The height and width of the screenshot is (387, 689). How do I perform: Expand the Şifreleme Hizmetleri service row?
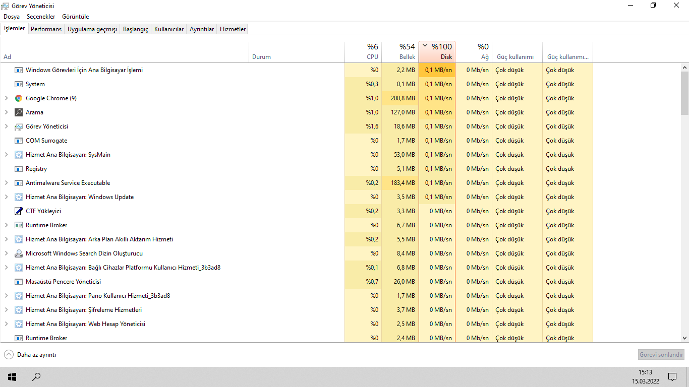point(6,310)
